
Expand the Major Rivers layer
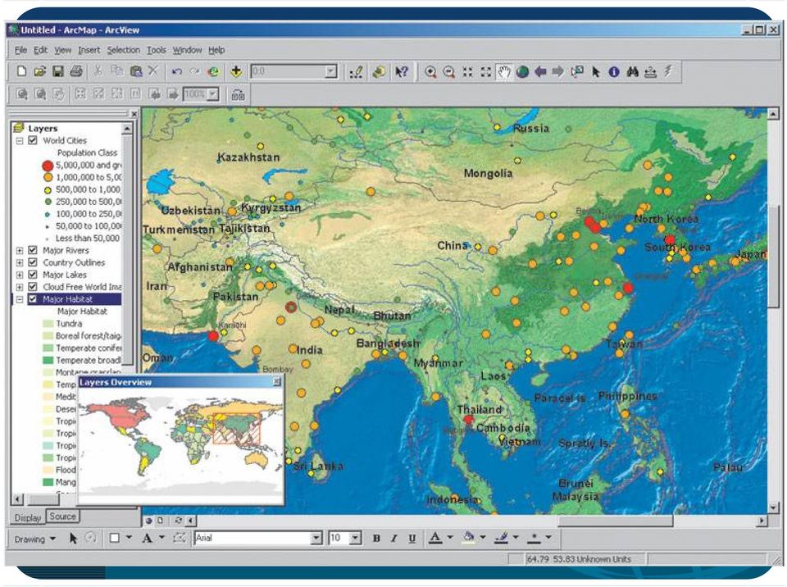(x=20, y=250)
